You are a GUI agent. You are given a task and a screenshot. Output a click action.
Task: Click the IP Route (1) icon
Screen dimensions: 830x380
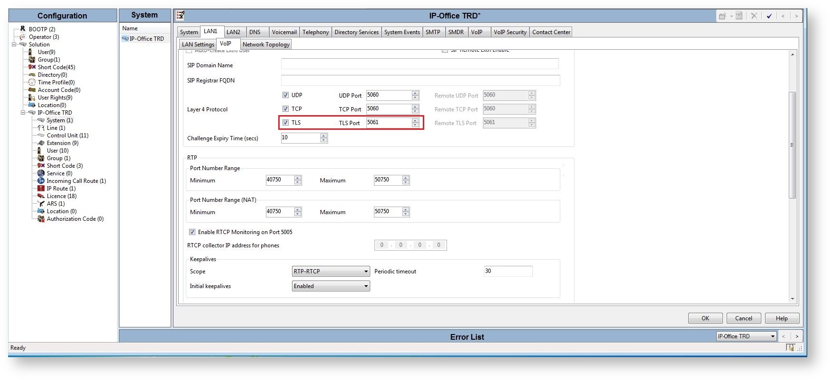click(41, 188)
